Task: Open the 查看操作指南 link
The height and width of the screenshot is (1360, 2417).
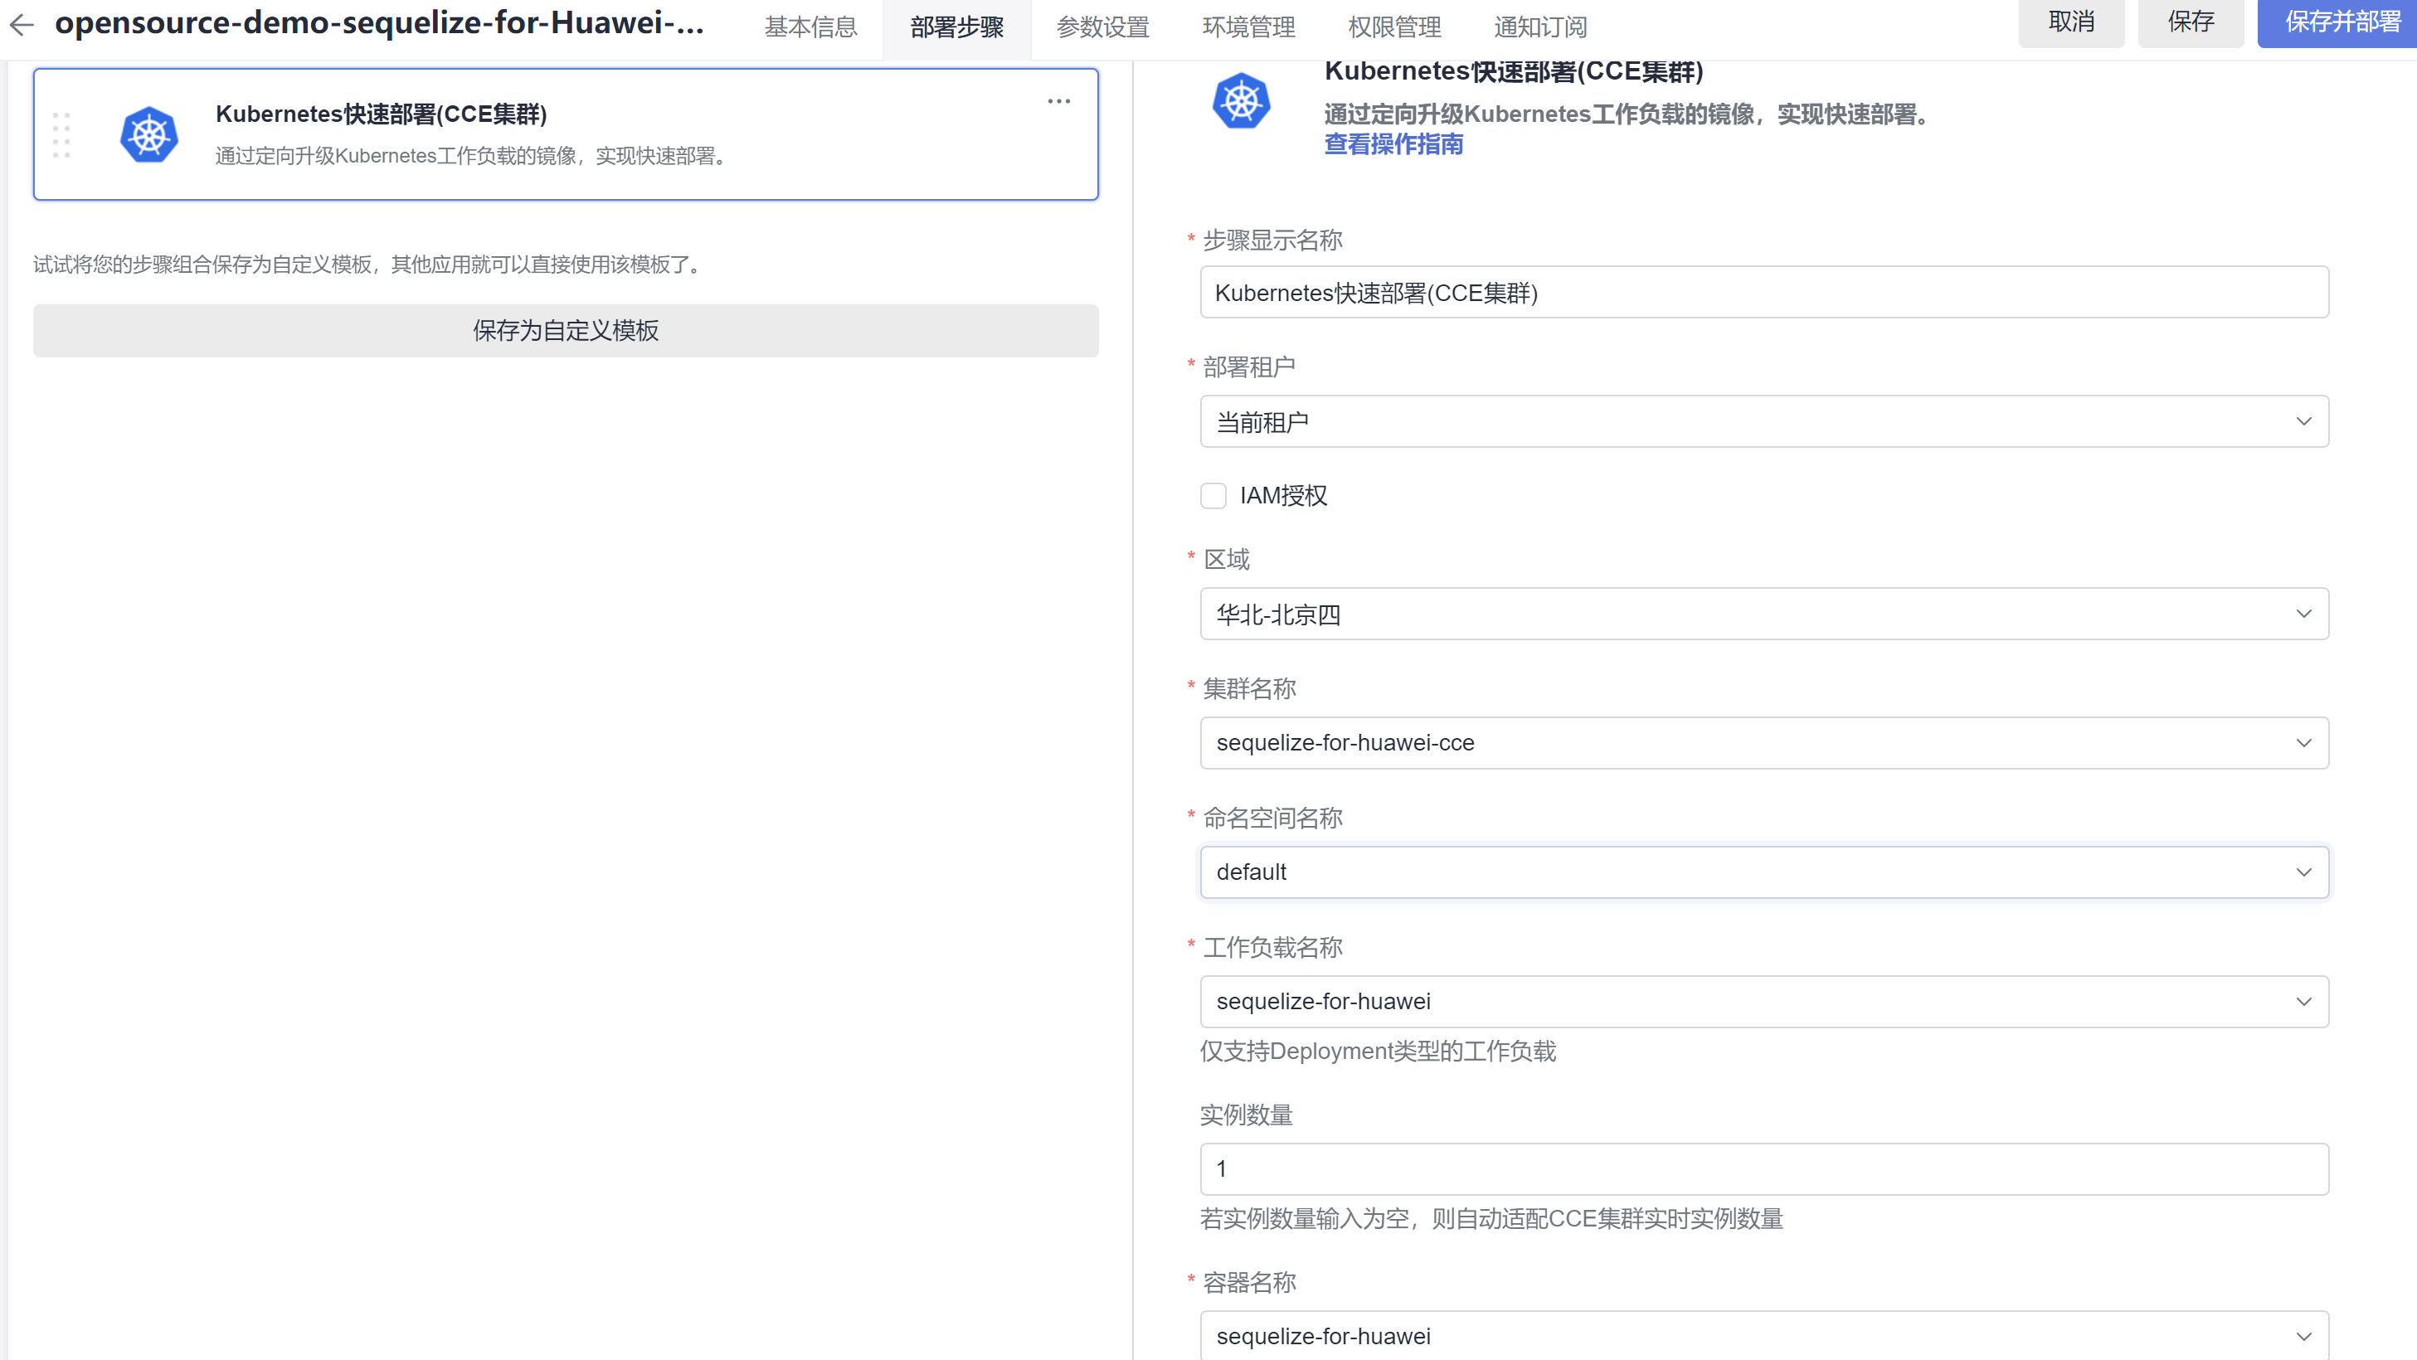Action: (1393, 144)
